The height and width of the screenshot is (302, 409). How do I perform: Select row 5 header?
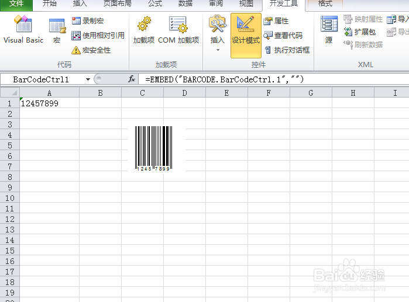click(x=9, y=145)
